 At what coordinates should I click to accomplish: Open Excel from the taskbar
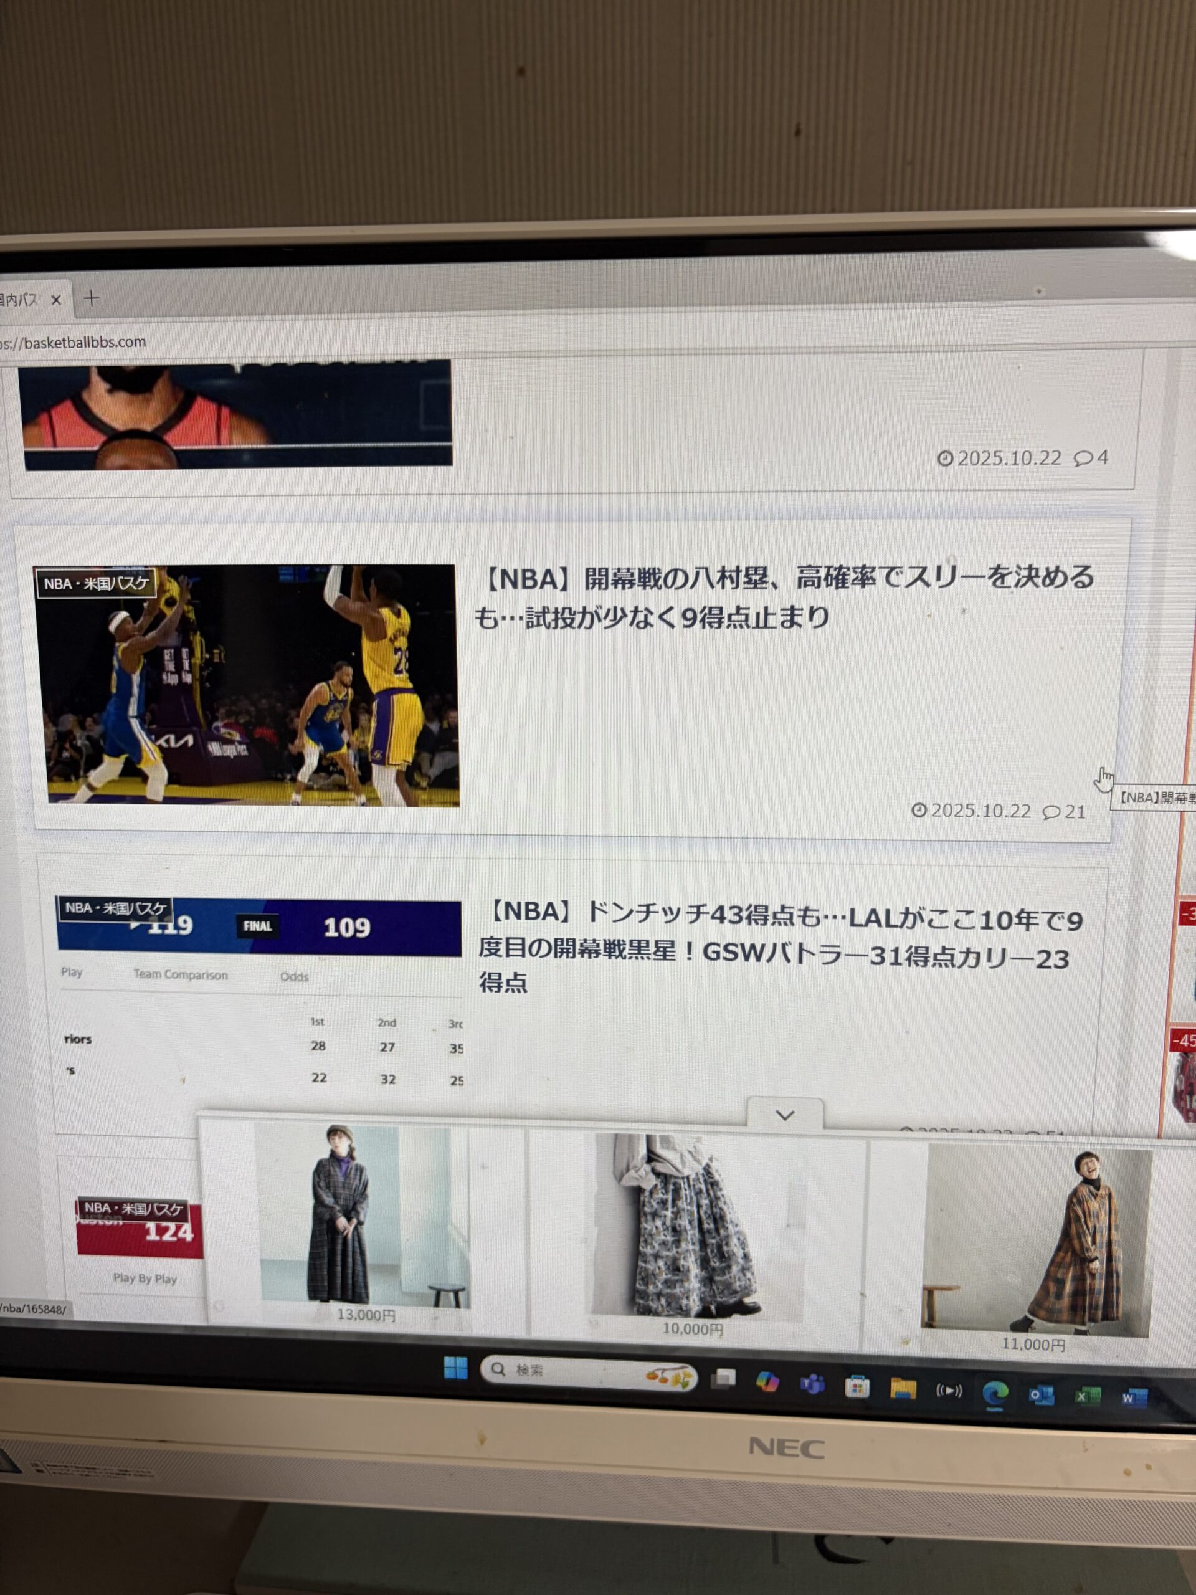(x=1086, y=1397)
